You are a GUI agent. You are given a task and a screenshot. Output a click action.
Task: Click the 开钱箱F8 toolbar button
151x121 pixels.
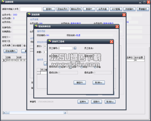coord(129,9)
